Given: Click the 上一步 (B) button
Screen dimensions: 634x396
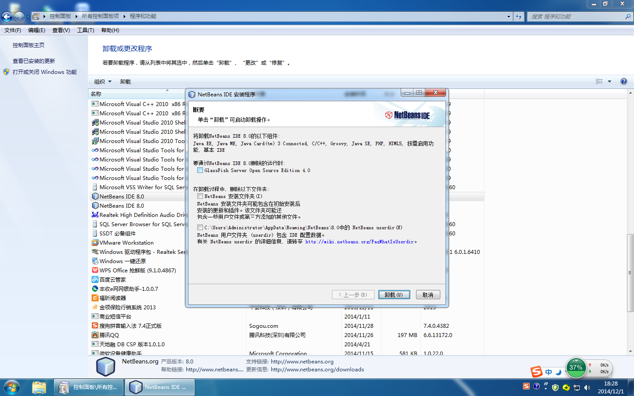Looking at the screenshot, I should pyautogui.click(x=353, y=295).
